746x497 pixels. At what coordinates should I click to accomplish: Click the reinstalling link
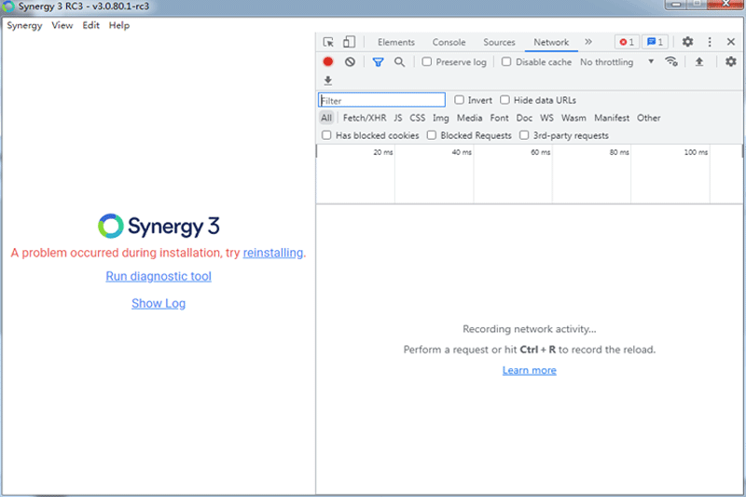point(273,253)
